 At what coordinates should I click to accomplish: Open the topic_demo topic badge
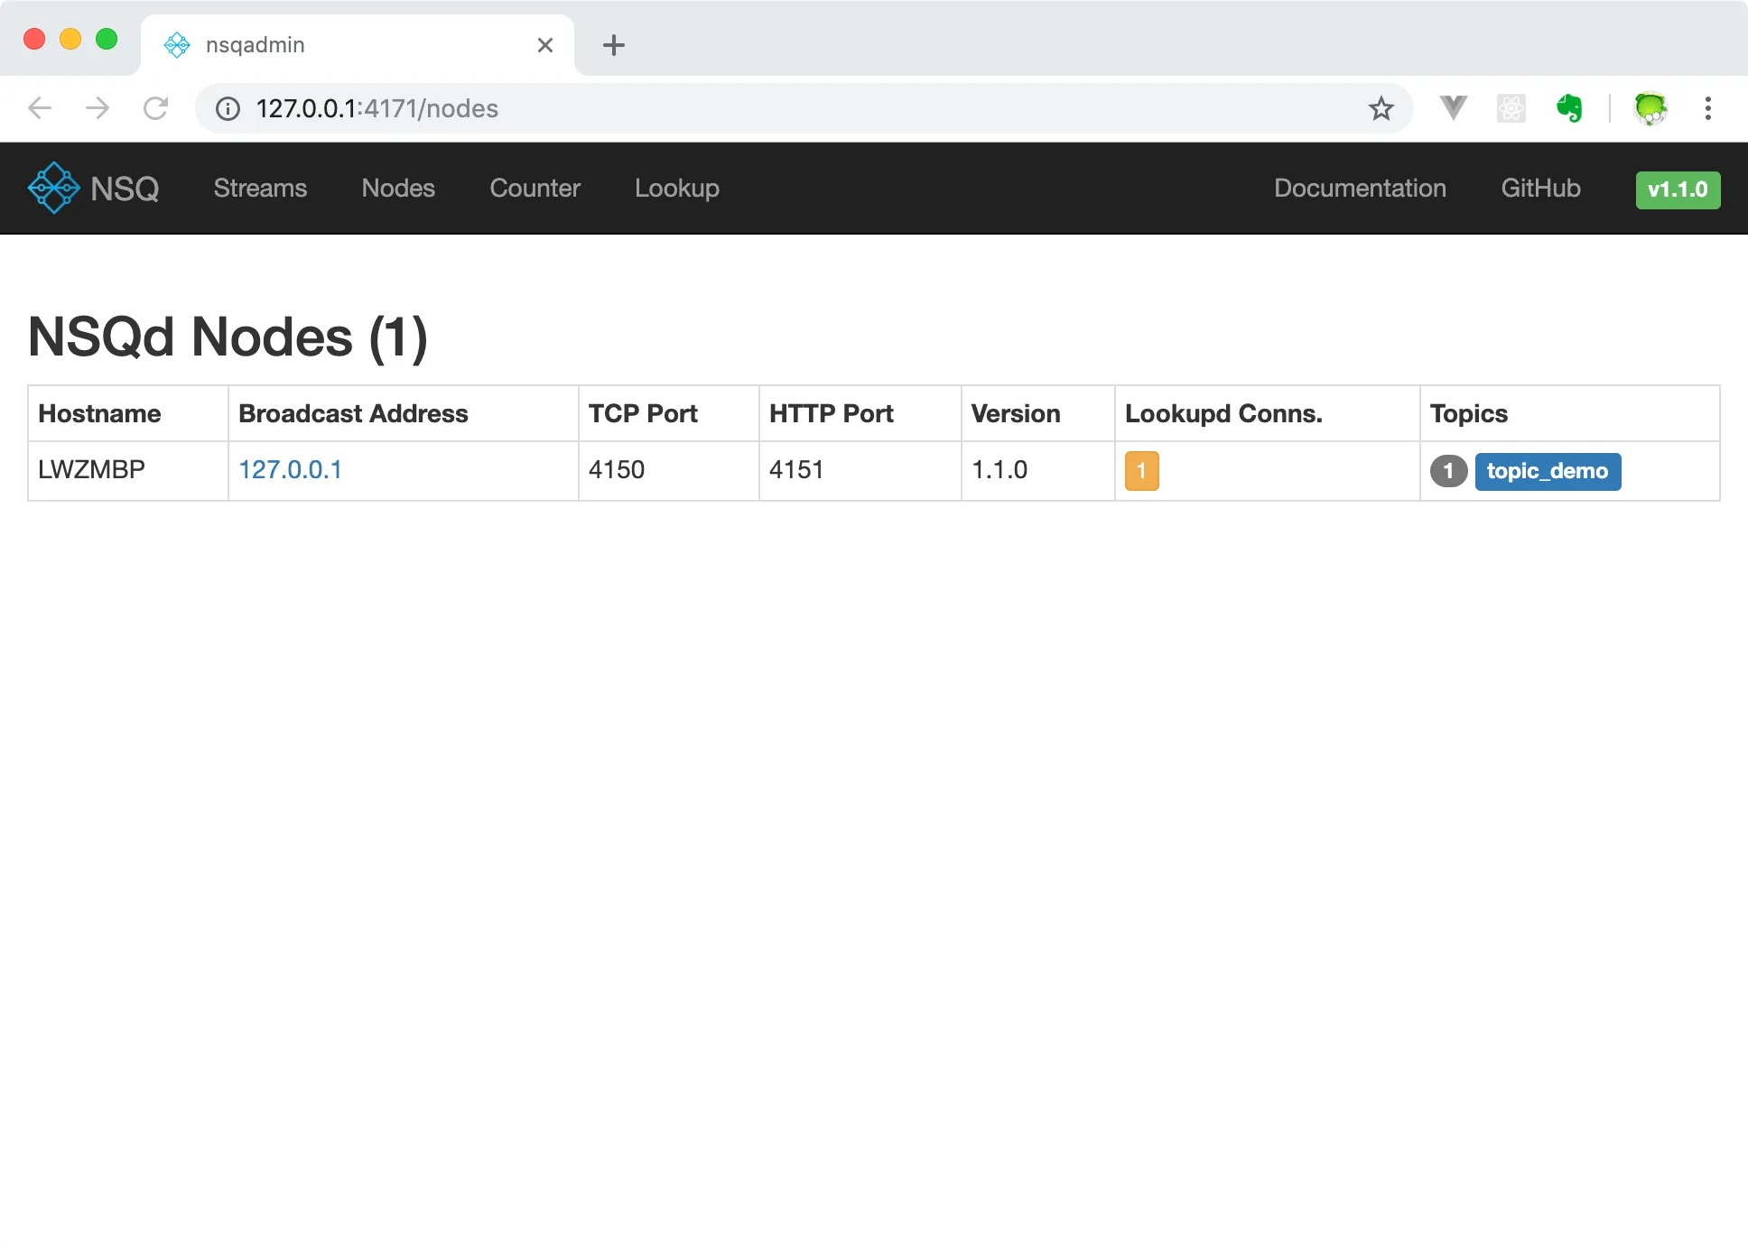[1547, 471]
